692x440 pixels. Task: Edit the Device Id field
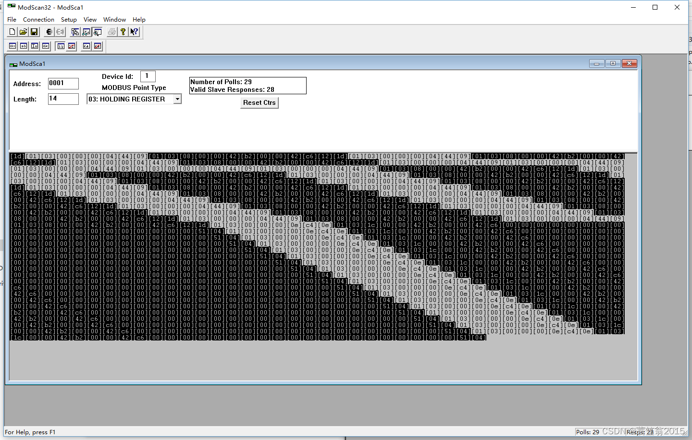[148, 76]
